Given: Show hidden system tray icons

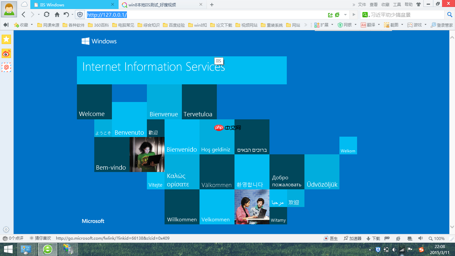Looking at the screenshot, I should click(x=370, y=249).
